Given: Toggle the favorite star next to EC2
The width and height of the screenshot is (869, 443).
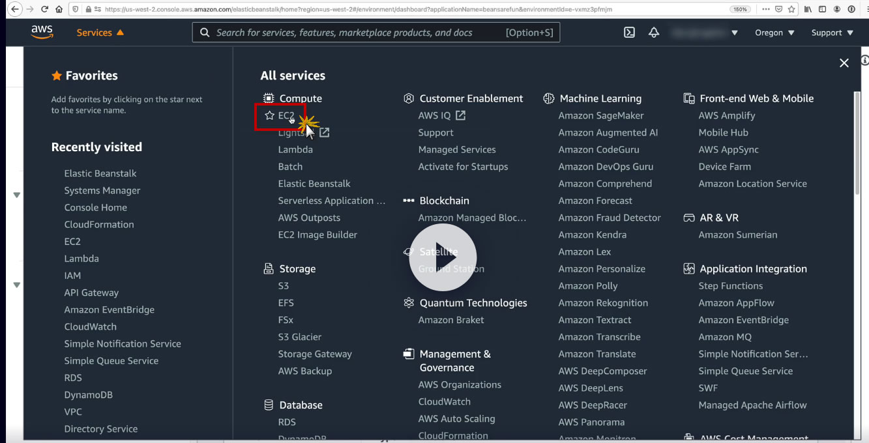Looking at the screenshot, I should click(269, 115).
